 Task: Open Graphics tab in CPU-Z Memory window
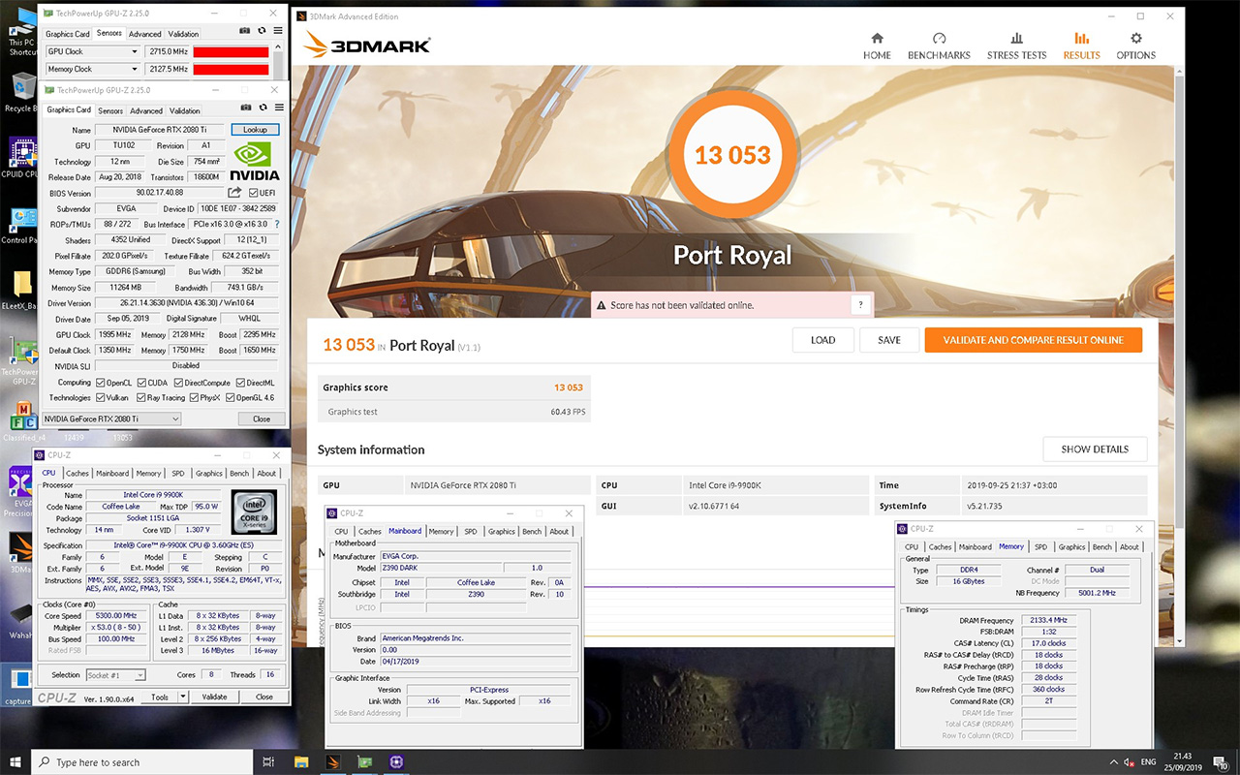point(1072,546)
